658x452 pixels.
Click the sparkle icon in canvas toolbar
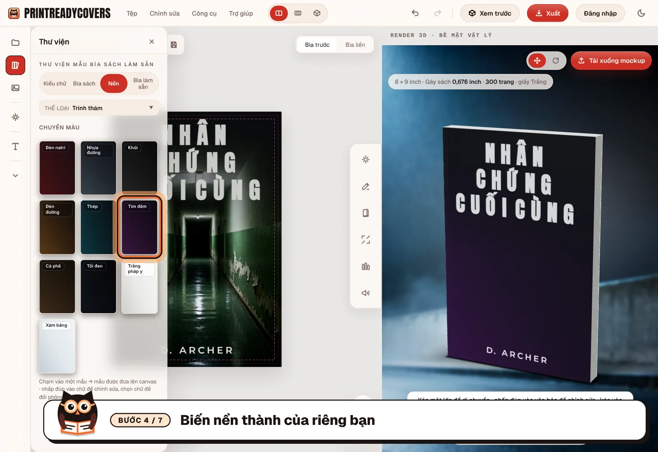[x=366, y=159]
